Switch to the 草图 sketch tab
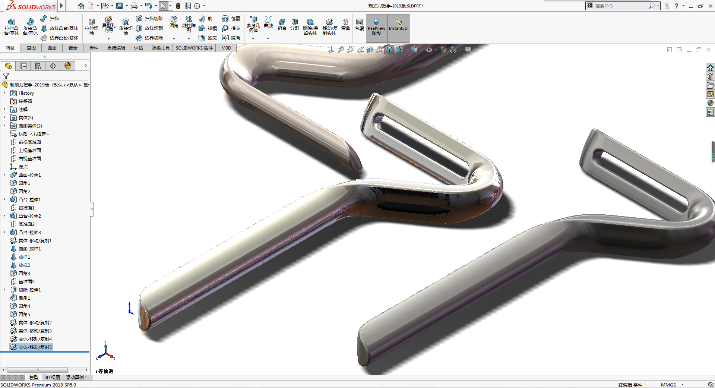 (31, 48)
